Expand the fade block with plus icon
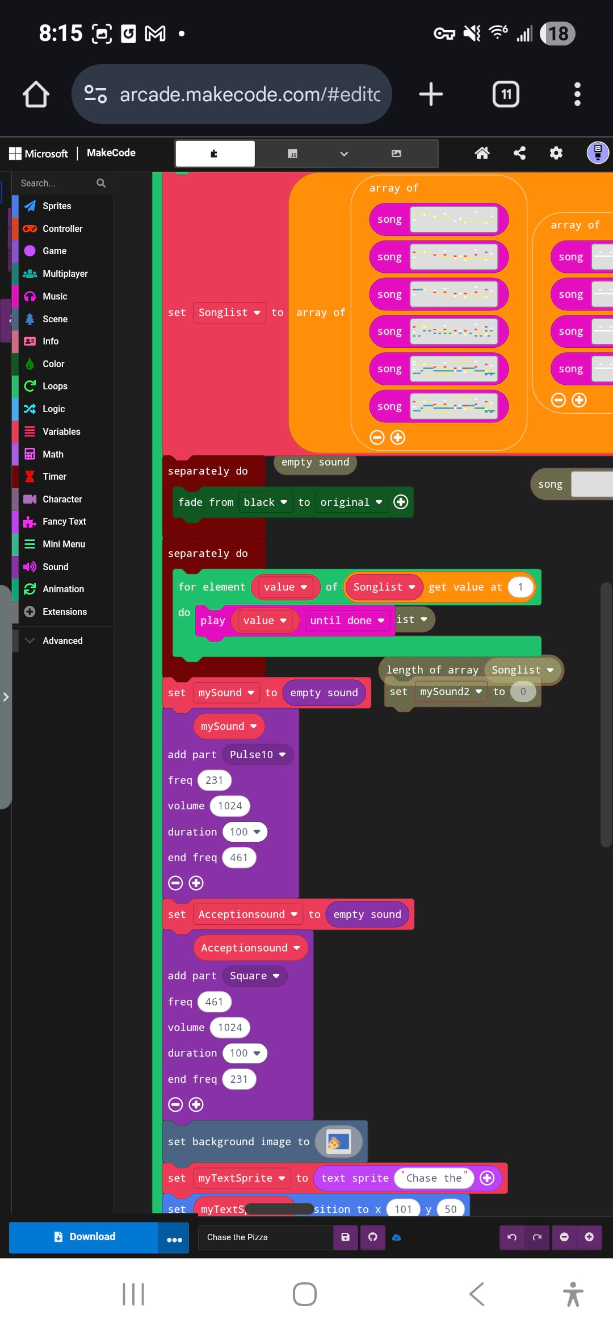This screenshot has width=613, height=1330. pyautogui.click(x=401, y=502)
